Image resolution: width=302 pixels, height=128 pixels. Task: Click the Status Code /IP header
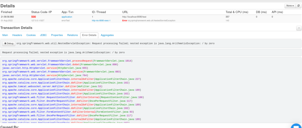[41, 12]
